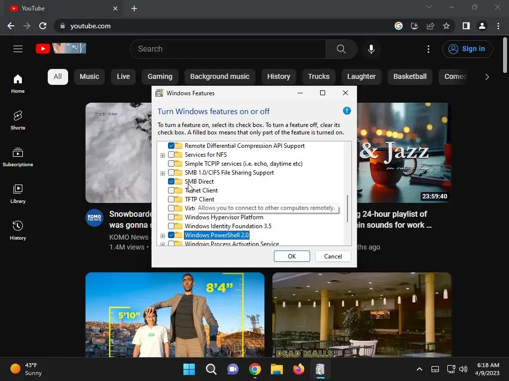Viewport: 509px width, 381px height.
Task: Open the Snowboarder video title
Action: (x=130, y=219)
